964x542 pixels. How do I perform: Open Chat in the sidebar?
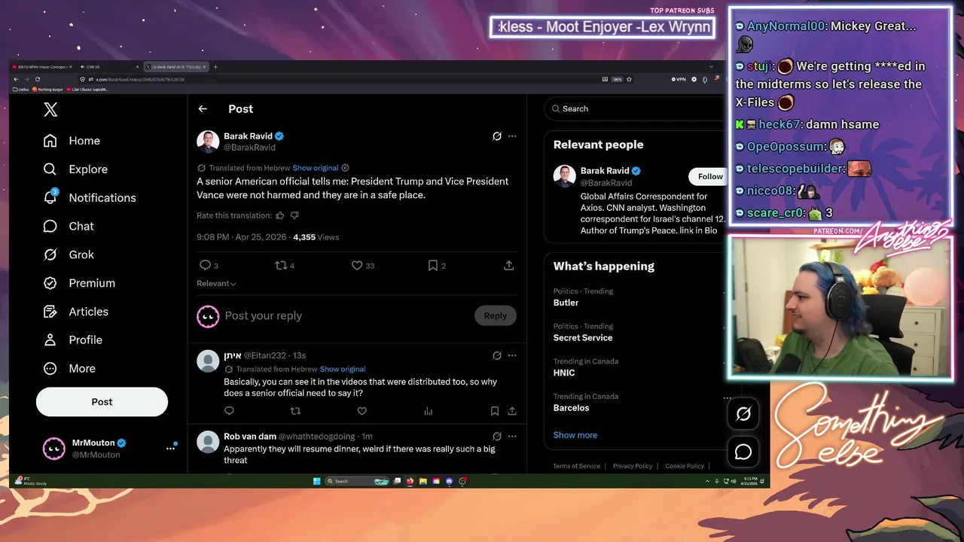[x=69, y=227]
